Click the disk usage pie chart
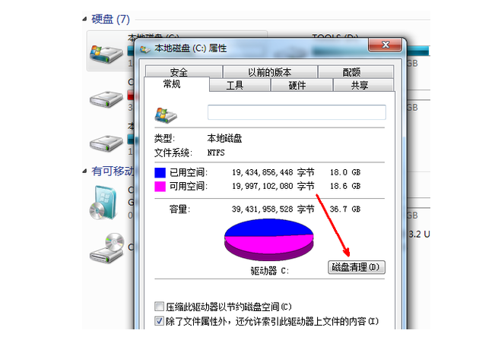The image size is (495, 343). point(269,240)
